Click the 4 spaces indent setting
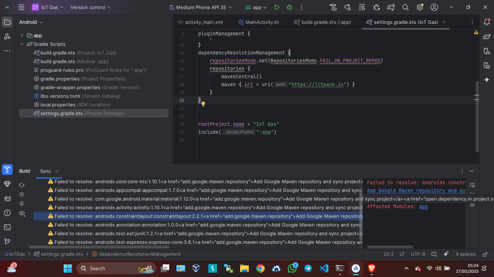 click(x=465, y=254)
